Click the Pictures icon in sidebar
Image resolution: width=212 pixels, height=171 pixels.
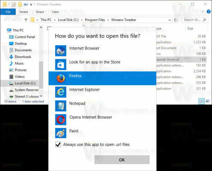(11, 70)
